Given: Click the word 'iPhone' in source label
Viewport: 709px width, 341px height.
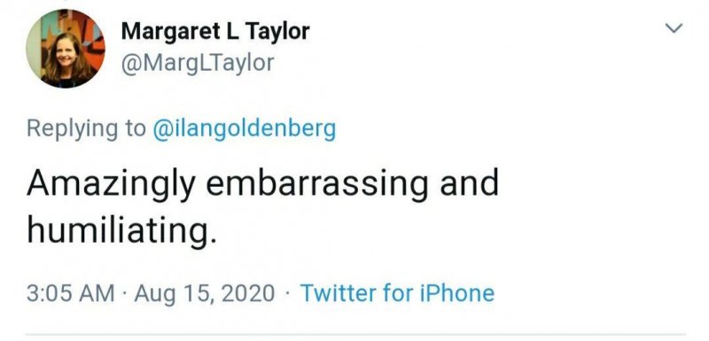Looking at the screenshot, I should [457, 293].
